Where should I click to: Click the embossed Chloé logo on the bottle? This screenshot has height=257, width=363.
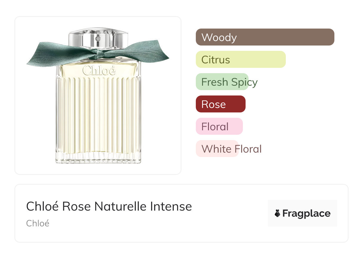pos(99,71)
